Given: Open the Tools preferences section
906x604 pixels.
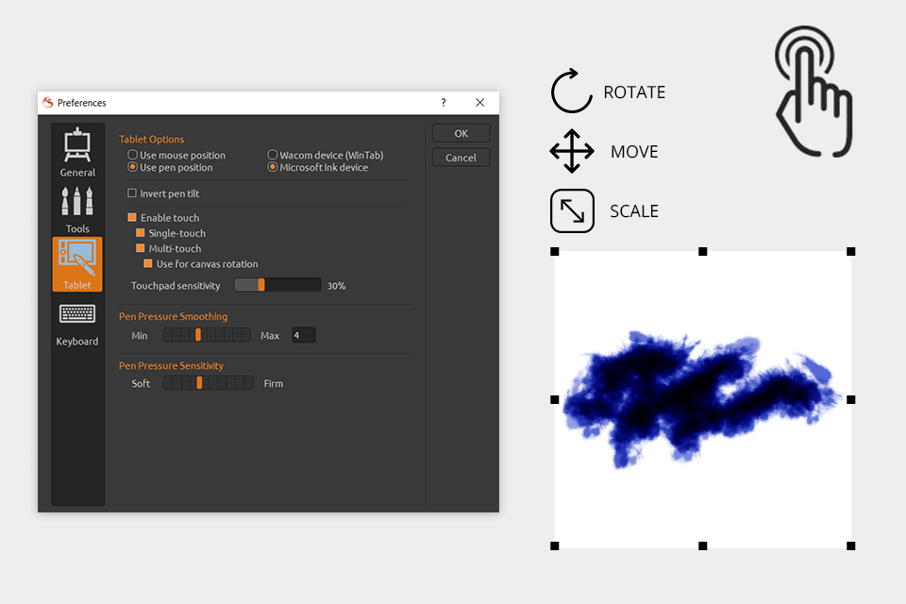Looking at the screenshot, I should pos(77,210).
